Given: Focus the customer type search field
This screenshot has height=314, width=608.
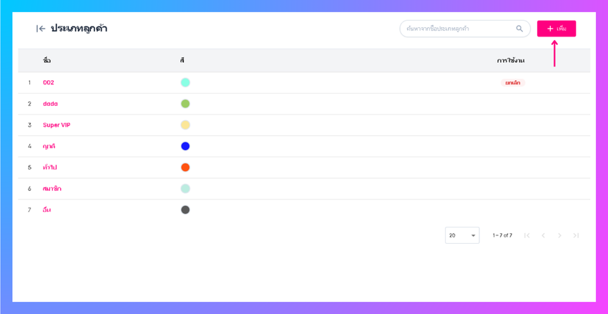Looking at the screenshot, I should (458, 29).
